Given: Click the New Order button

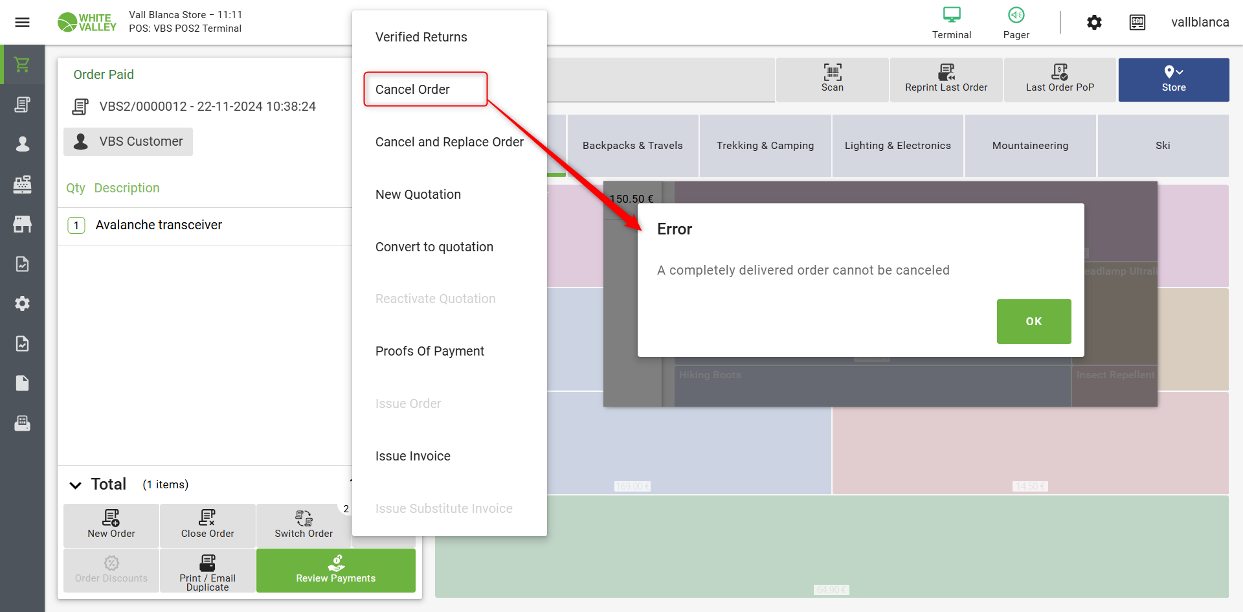Looking at the screenshot, I should 111,525.
